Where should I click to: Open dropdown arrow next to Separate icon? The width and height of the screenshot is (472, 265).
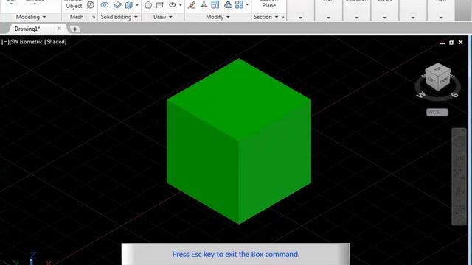tap(137, 5)
